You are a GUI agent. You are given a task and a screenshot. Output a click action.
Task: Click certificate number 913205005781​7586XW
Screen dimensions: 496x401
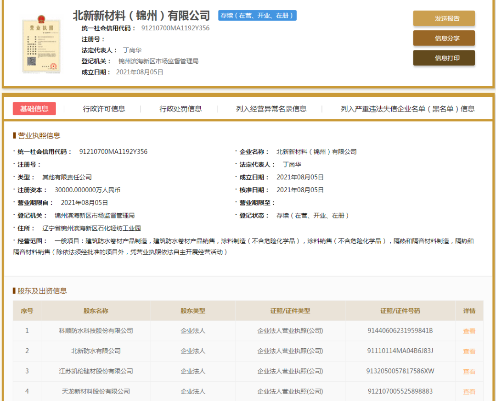(x=400, y=371)
